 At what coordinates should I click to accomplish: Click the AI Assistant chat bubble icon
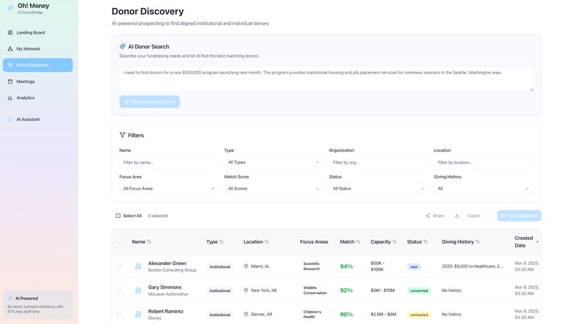click(10, 120)
